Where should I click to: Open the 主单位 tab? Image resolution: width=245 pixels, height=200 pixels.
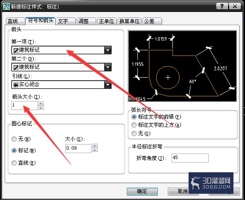point(107,21)
